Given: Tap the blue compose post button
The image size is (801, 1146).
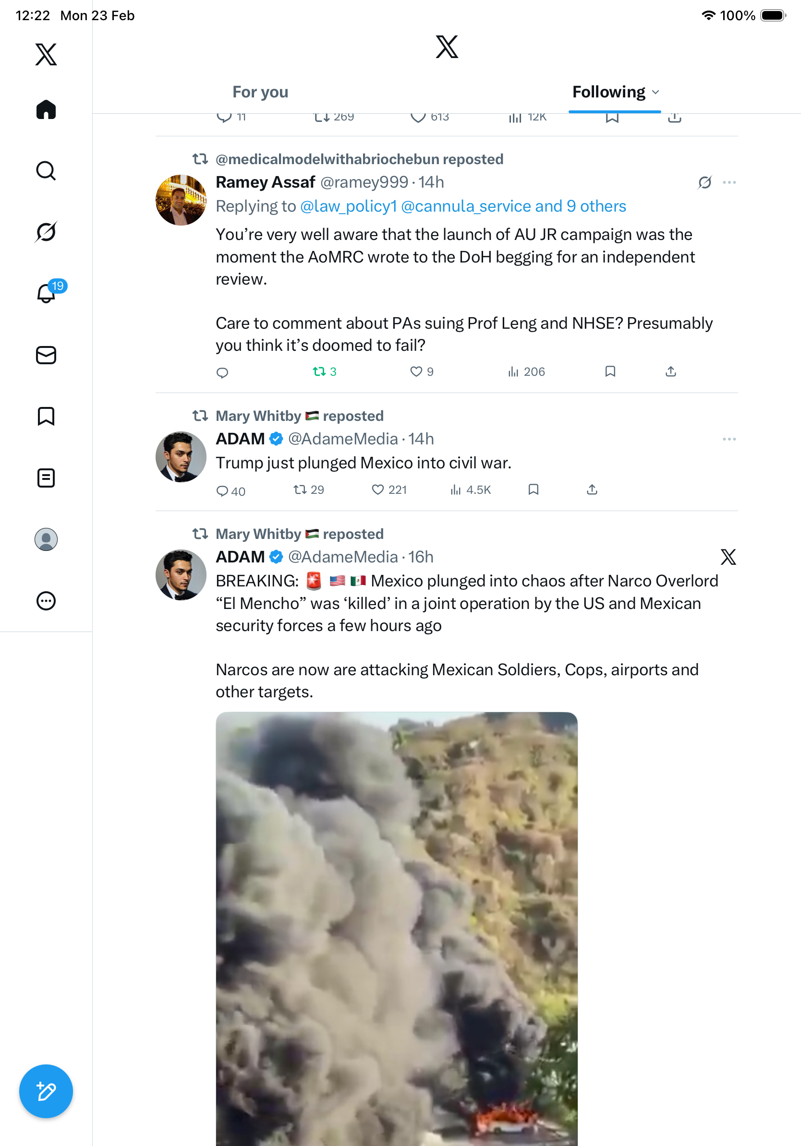Looking at the screenshot, I should point(46,1091).
